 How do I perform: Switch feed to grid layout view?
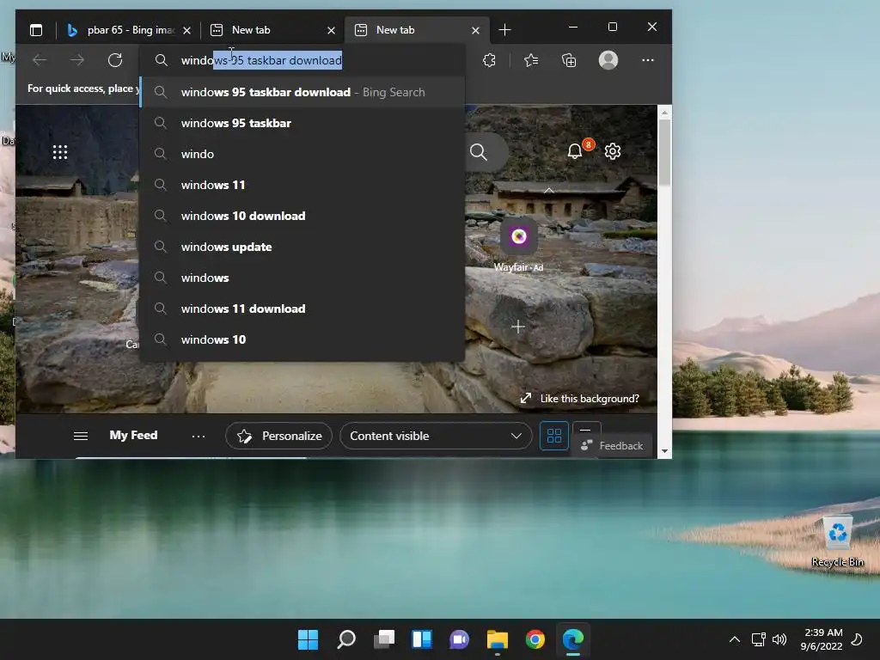554,436
